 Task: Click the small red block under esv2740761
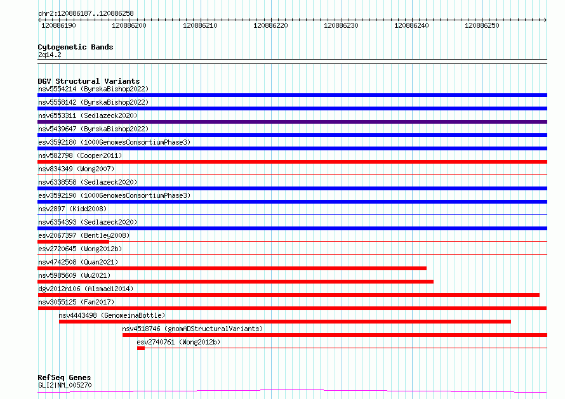pyautogui.click(x=141, y=348)
